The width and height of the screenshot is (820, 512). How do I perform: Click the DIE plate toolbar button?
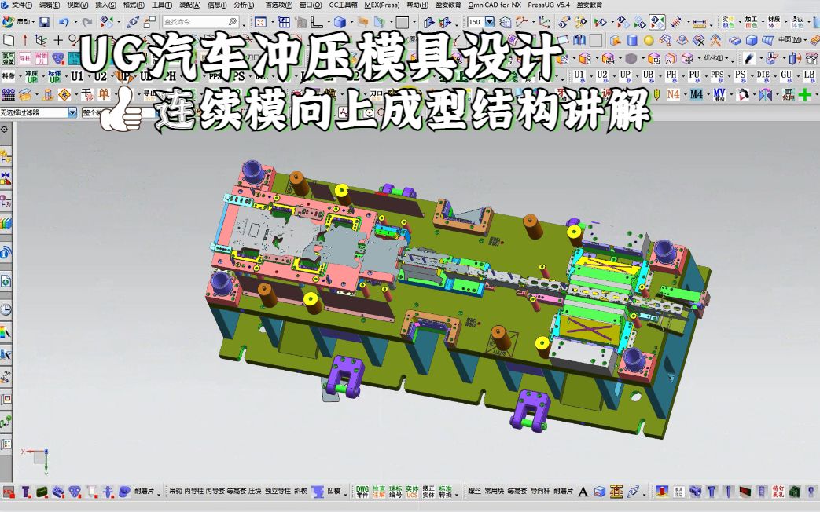[x=763, y=76]
